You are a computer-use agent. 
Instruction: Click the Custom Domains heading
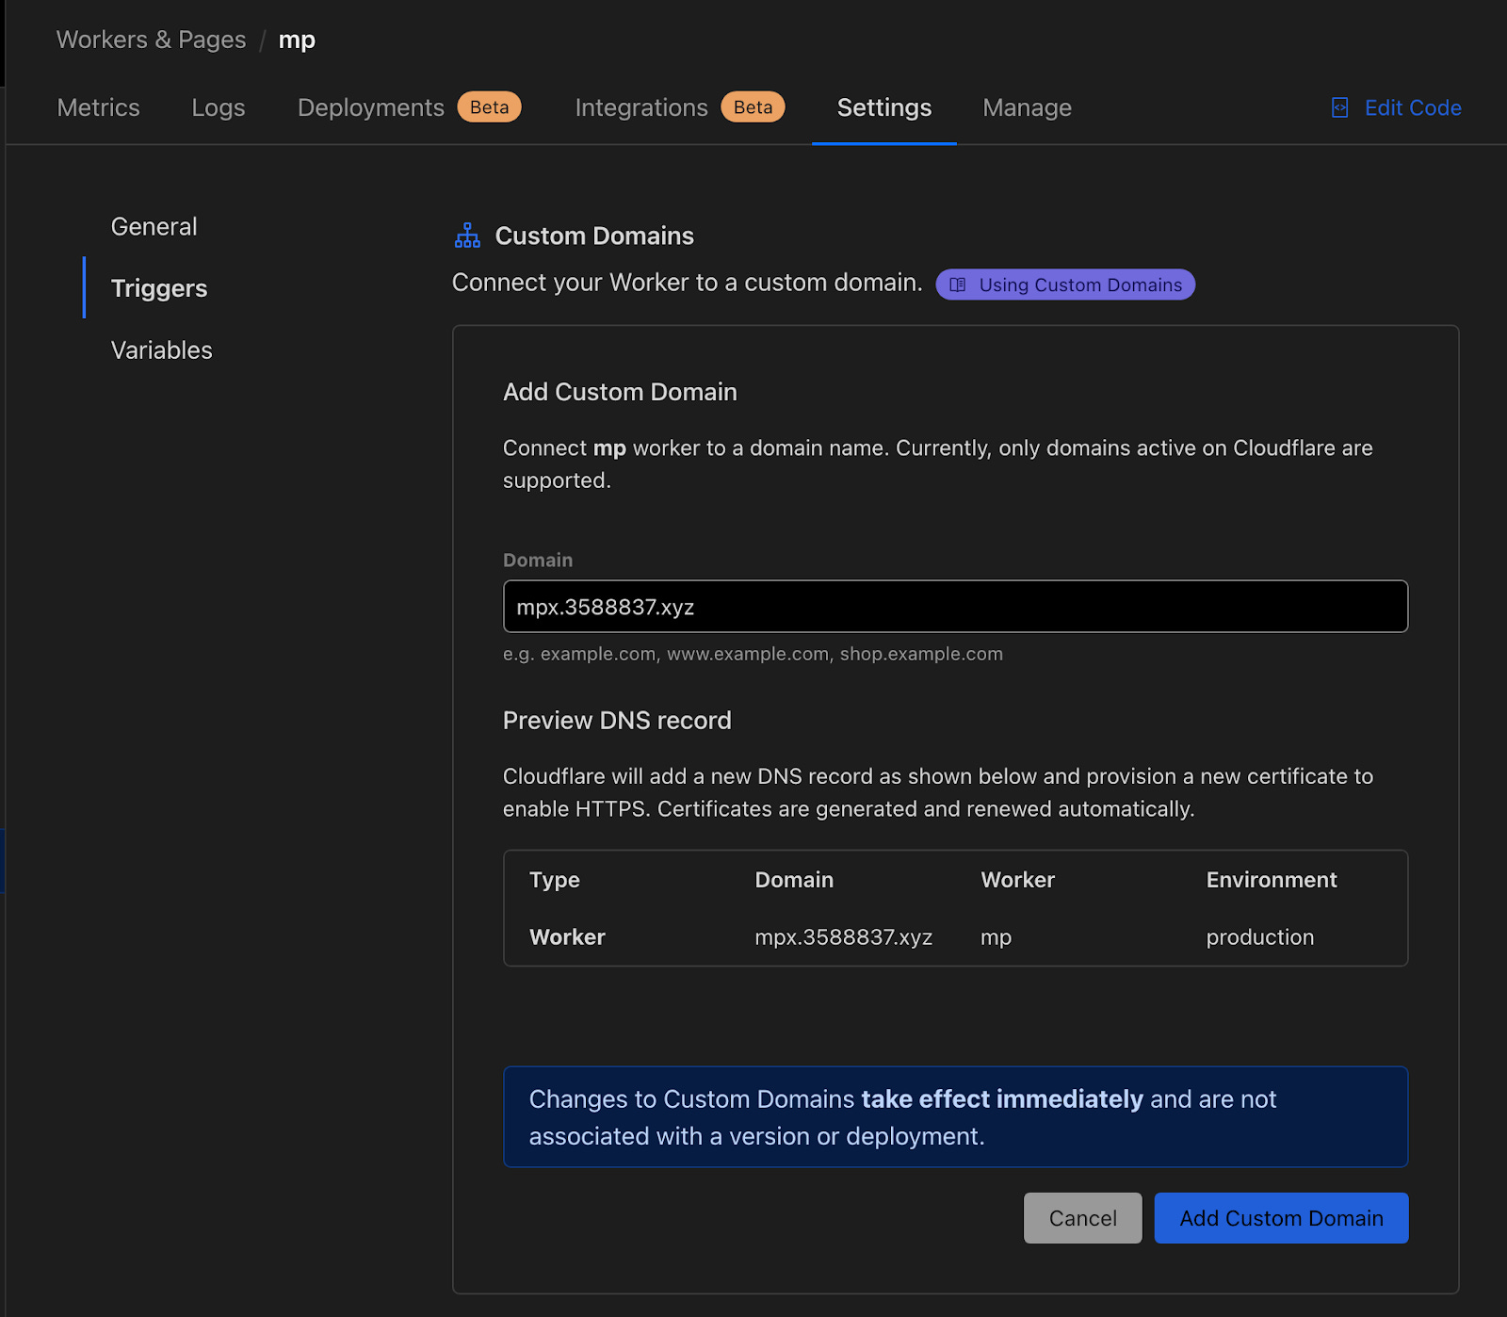[594, 236]
